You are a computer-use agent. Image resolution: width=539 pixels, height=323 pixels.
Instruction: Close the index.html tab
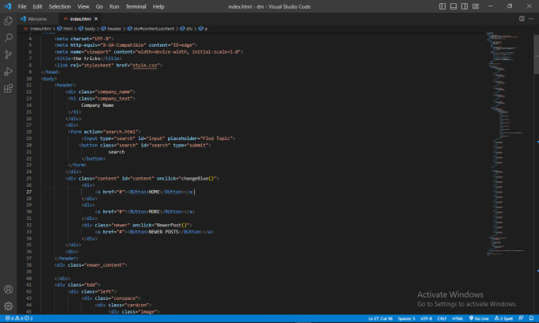click(96, 19)
